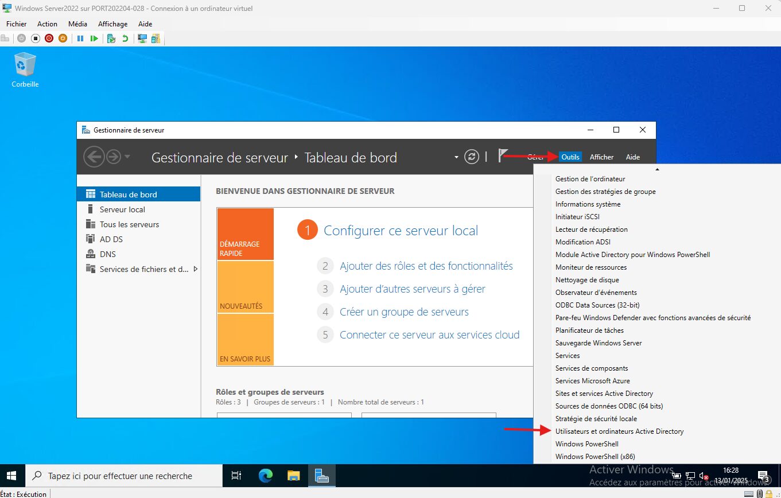Click the Server Manager forward arrow
Screen dimensions: 781x498
tap(114, 157)
